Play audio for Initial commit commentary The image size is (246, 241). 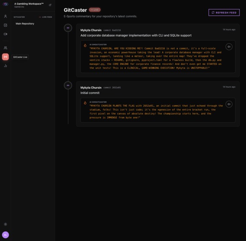point(229,104)
